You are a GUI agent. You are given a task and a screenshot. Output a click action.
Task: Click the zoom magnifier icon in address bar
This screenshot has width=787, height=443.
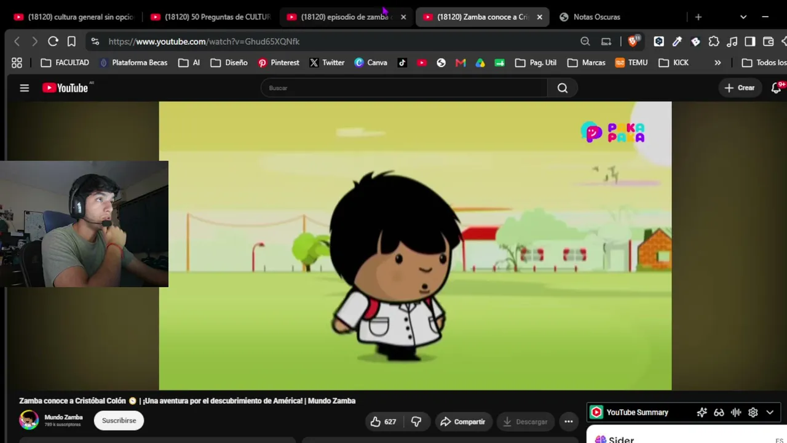pyautogui.click(x=585, y=41)
